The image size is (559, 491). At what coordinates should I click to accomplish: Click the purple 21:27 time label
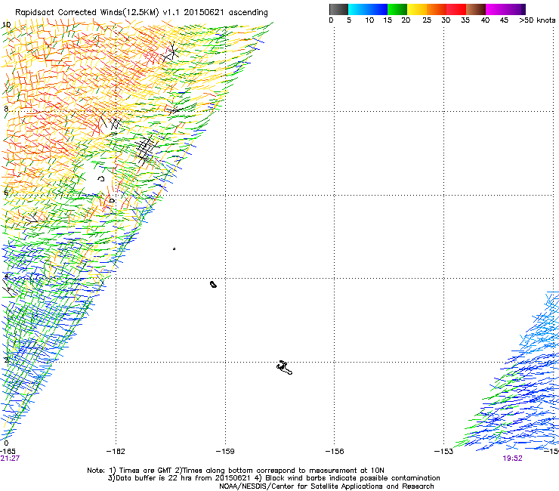pyautogui.click(x=10, y=459)
